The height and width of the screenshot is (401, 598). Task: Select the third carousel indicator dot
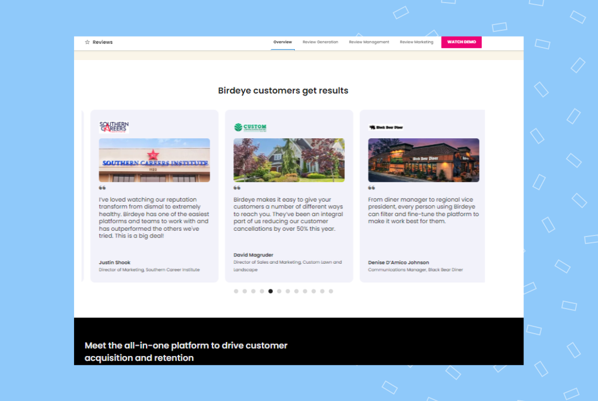tap(253, 291)
